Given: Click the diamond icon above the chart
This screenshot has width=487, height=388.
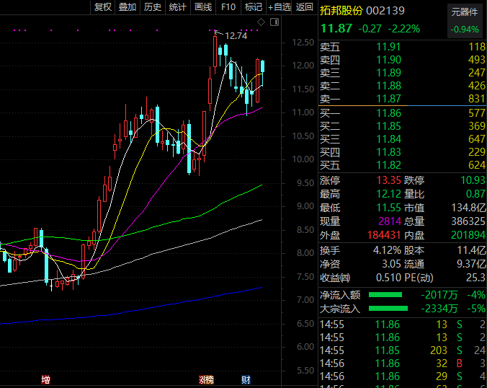Looking at the screenshot, I should (x=262, y=22).
